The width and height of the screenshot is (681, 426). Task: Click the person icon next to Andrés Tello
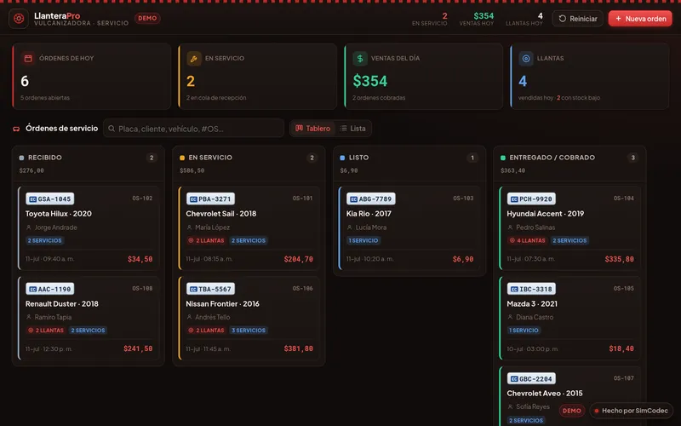(x=189, y=317)
